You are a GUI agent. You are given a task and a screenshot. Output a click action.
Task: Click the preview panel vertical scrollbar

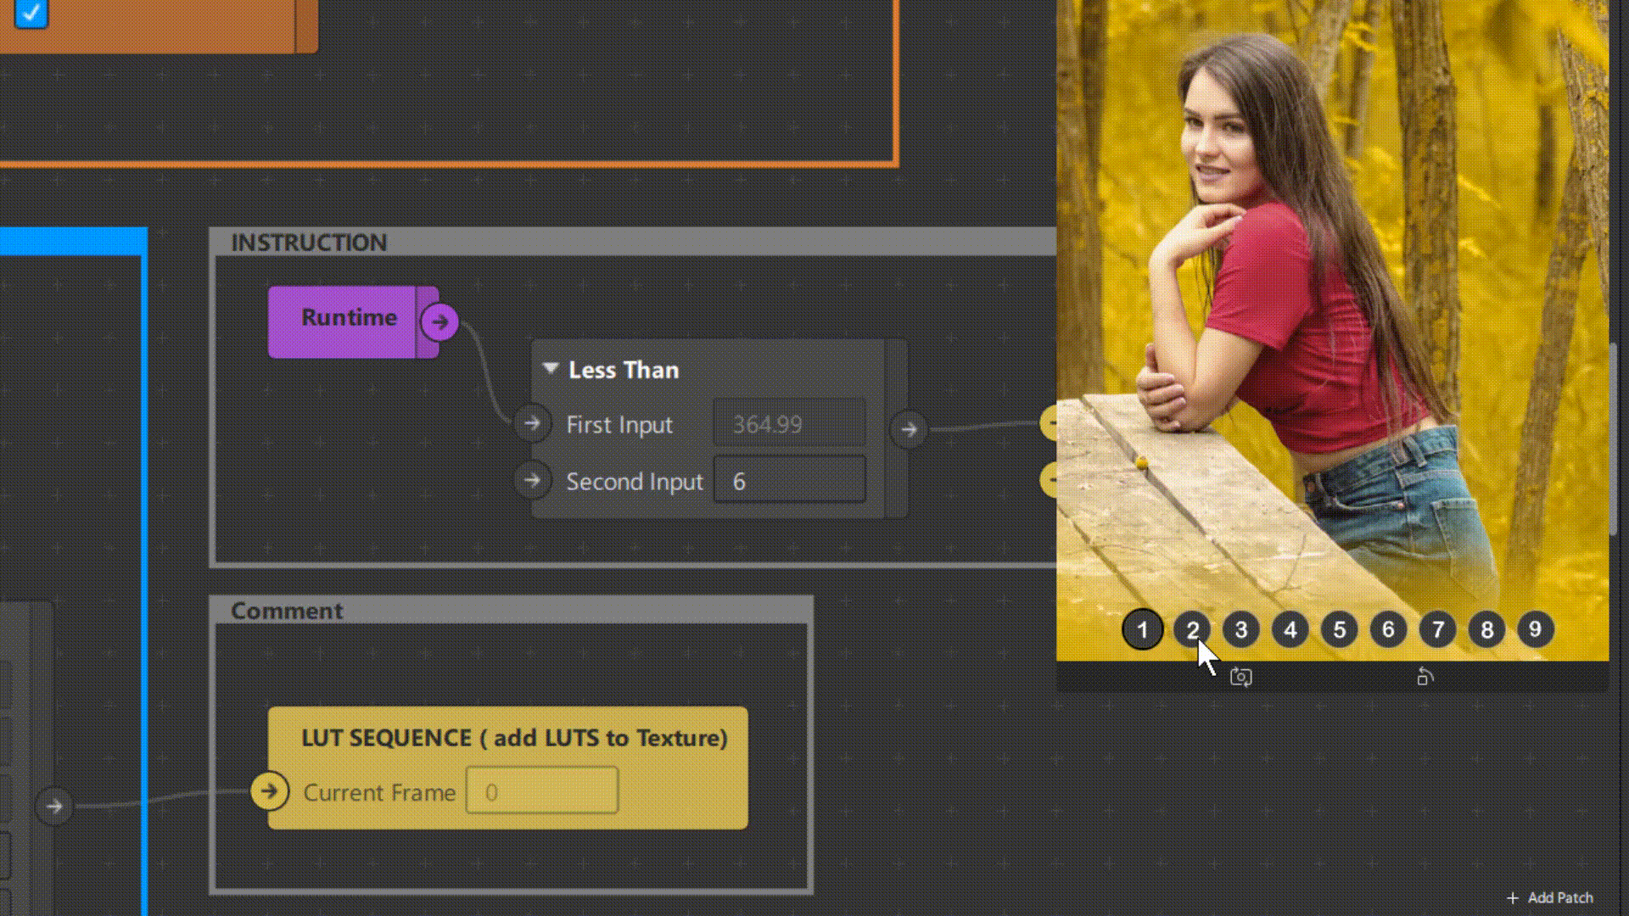point(1613,437)
